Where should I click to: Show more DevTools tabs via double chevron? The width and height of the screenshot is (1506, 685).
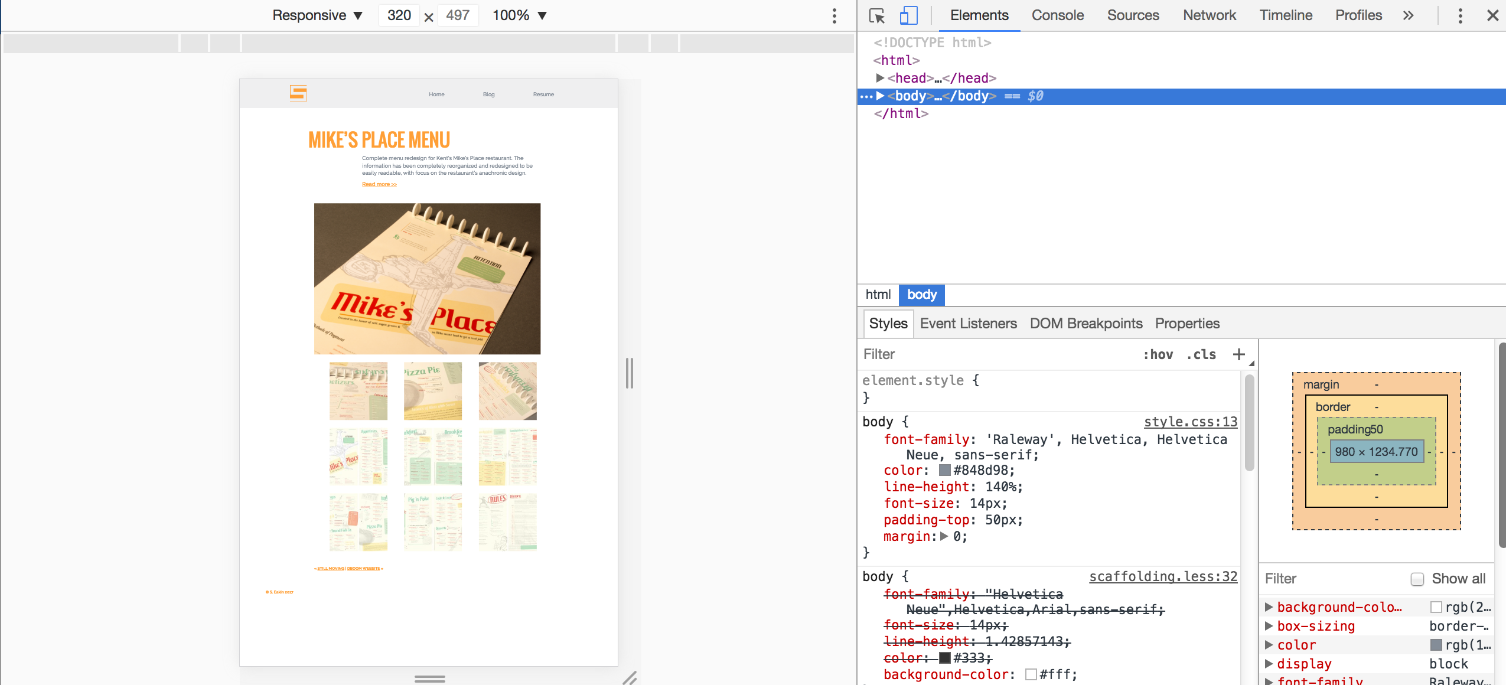pos(1409,15)
